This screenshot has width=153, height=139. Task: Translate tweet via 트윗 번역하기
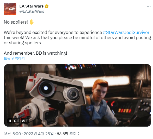coord(14,58)
